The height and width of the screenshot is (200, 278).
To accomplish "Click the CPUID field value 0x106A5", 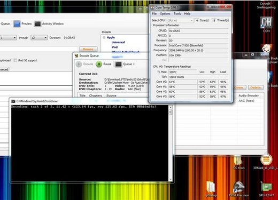I will pos(198,31).
